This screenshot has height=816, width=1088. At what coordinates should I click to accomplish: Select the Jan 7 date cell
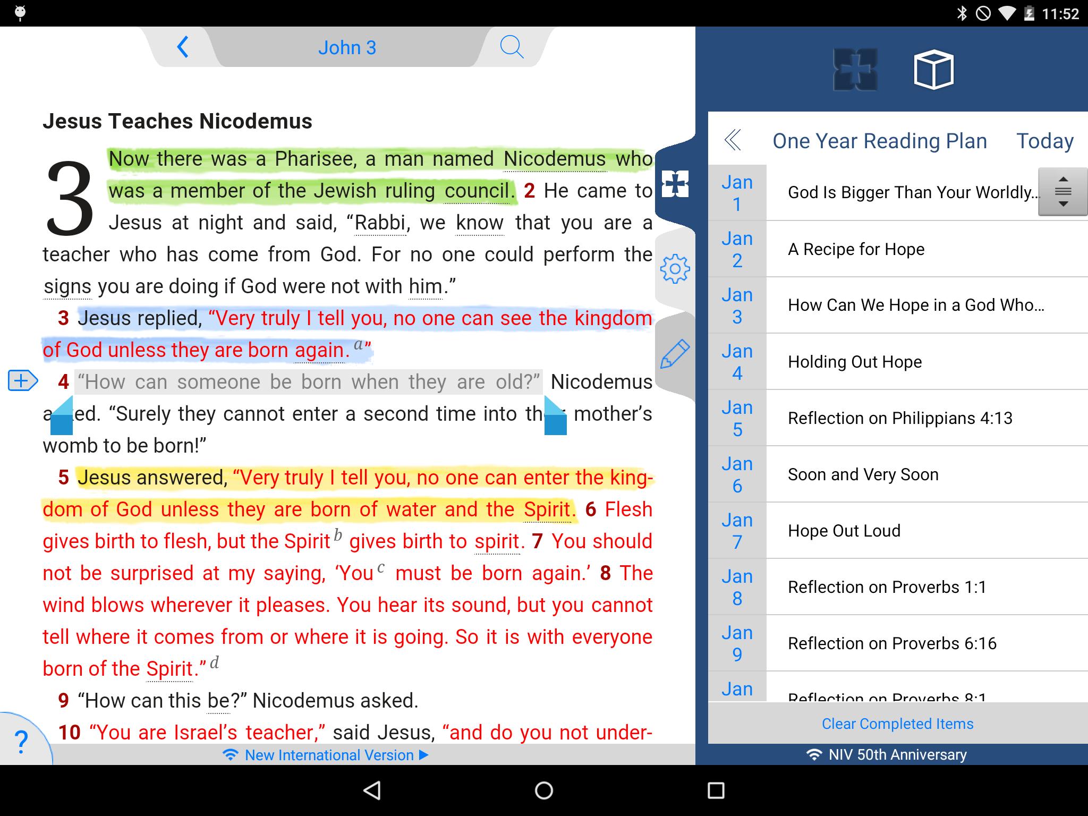click(x=737, y=531)
